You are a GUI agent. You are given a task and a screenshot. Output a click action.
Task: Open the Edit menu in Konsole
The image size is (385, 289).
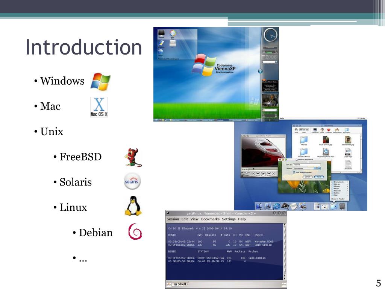tap(185, 219)
